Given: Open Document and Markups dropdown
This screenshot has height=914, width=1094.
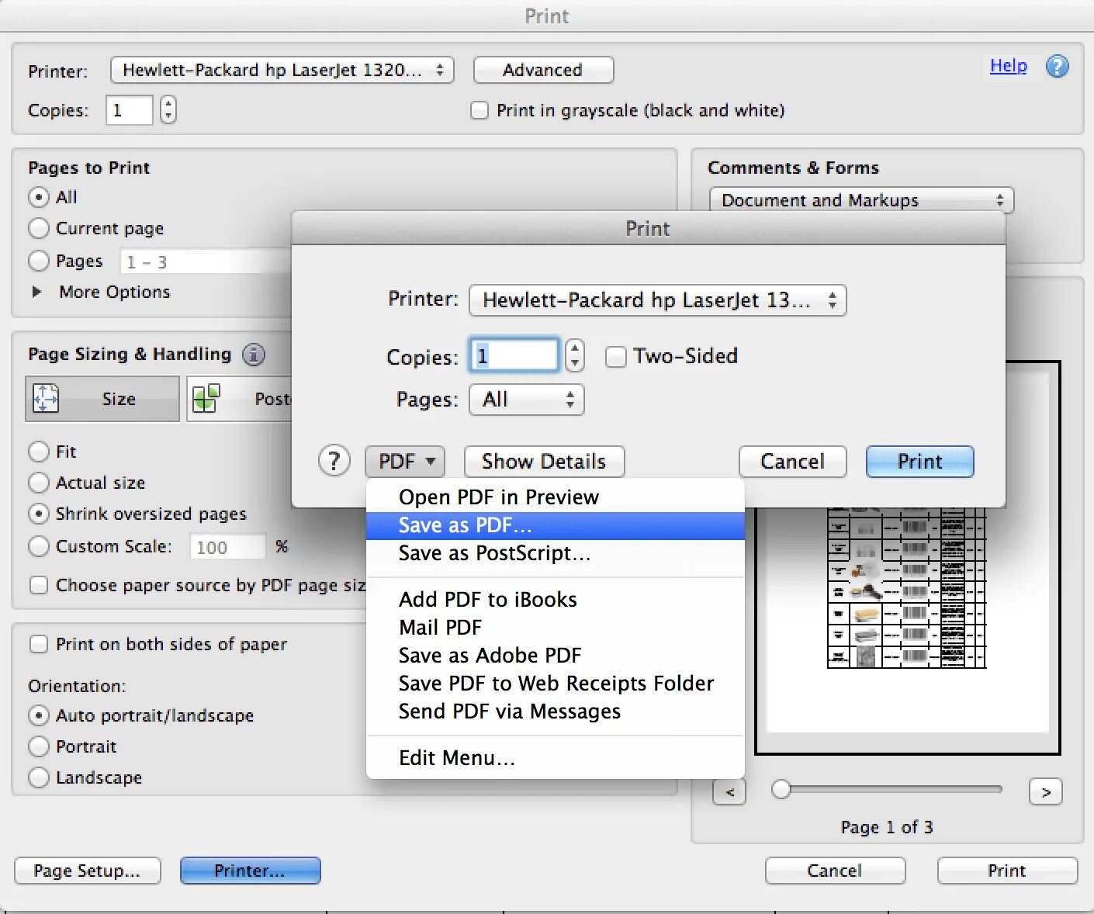Looking at the screenshot, I should [861, 200].
